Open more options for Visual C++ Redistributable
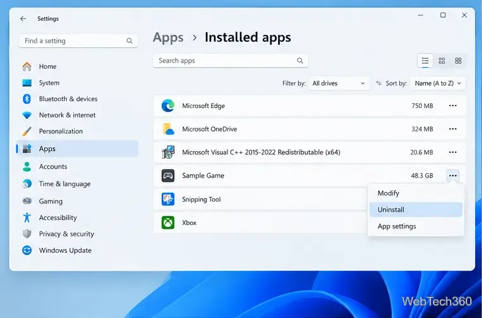This screenshot has height=318, width=482. (453, 152)
